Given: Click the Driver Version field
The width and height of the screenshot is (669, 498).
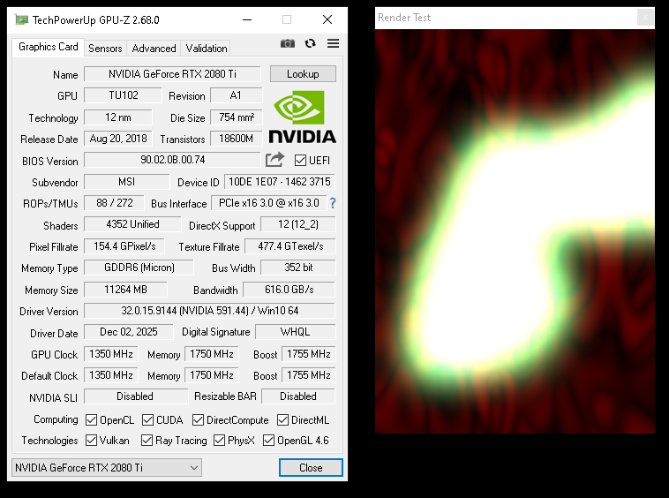Looking at the screenshot, I should tap(209, 311).
